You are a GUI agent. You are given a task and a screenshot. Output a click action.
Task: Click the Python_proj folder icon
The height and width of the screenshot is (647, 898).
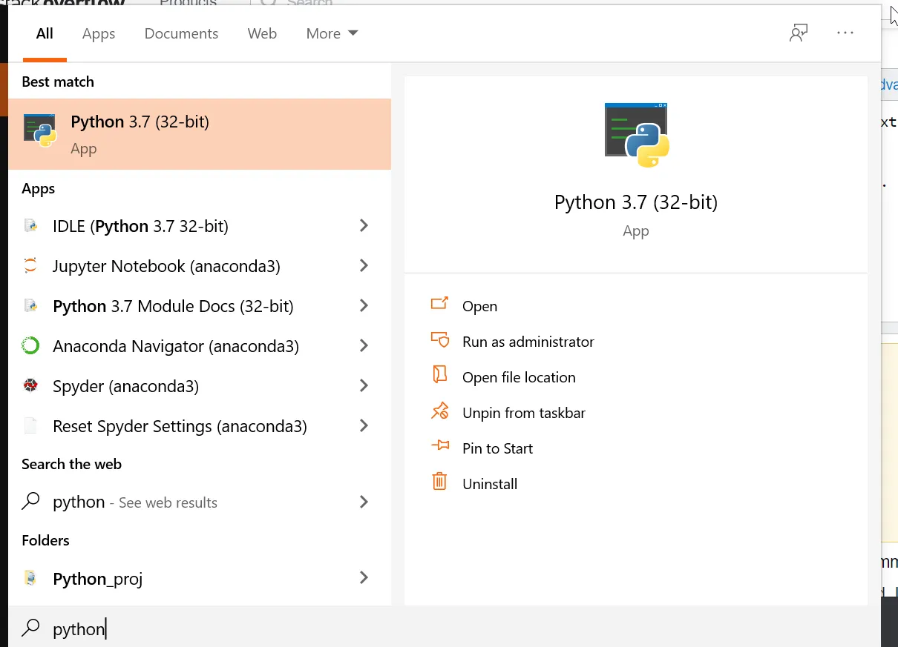tap(30, 578)
